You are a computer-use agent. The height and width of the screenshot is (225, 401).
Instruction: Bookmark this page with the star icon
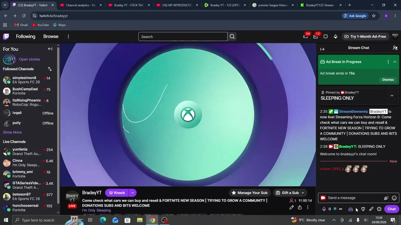tap(374, 16)
